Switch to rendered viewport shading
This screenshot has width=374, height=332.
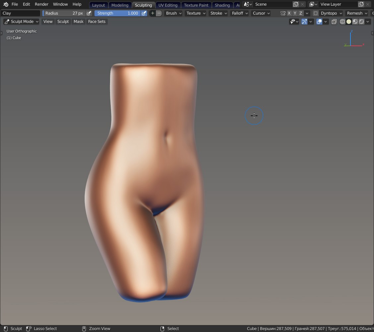(361, 22)
